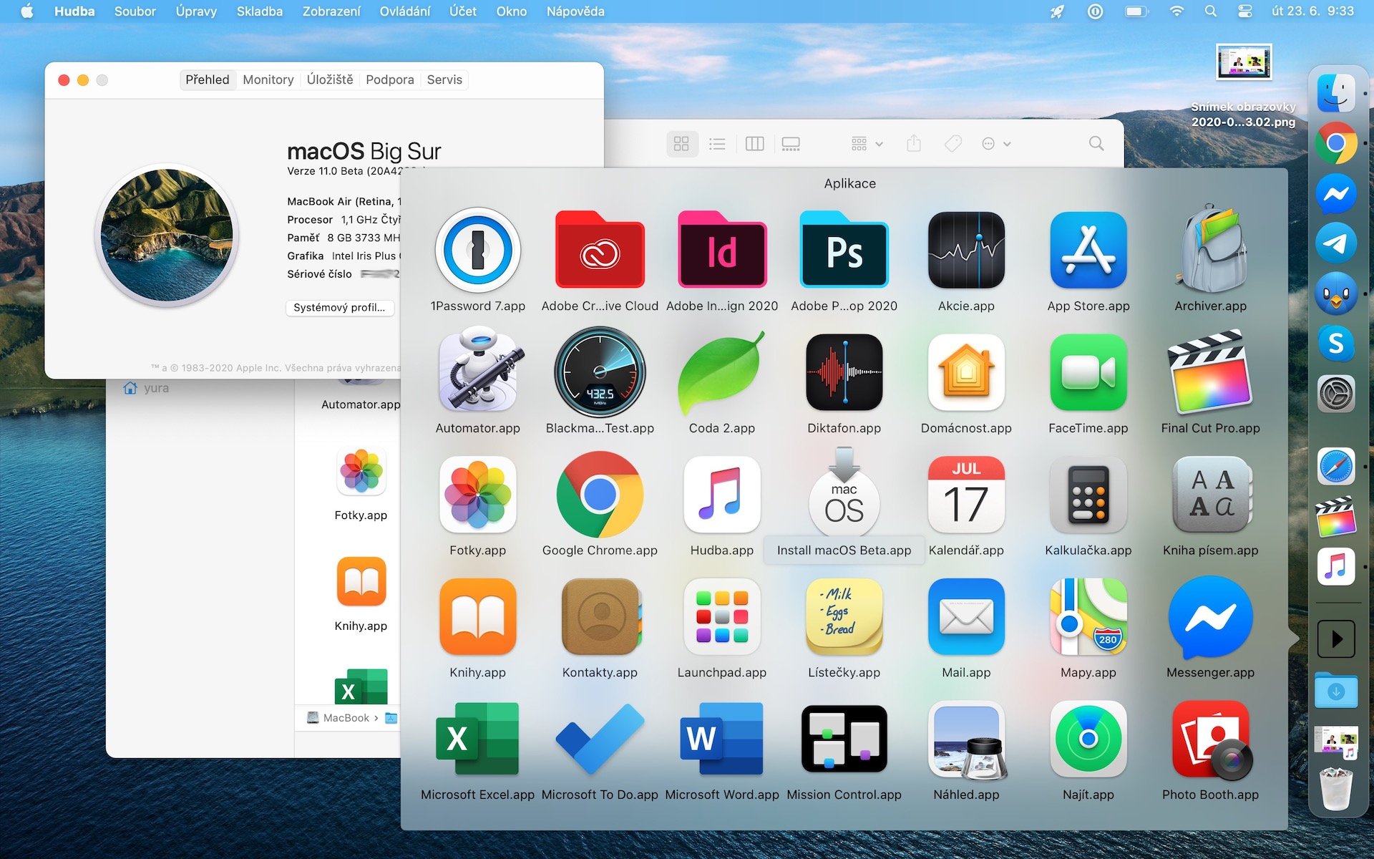The image size is (1374, 859).
Task: Expand the Finder group-by dropdown
Action: point(867,144)
